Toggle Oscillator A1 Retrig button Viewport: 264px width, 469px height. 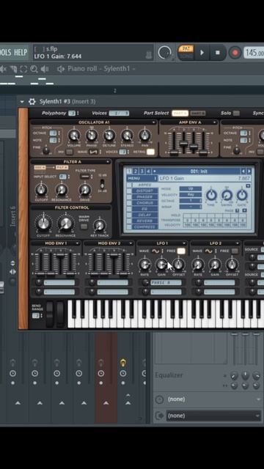coord(150,152)
